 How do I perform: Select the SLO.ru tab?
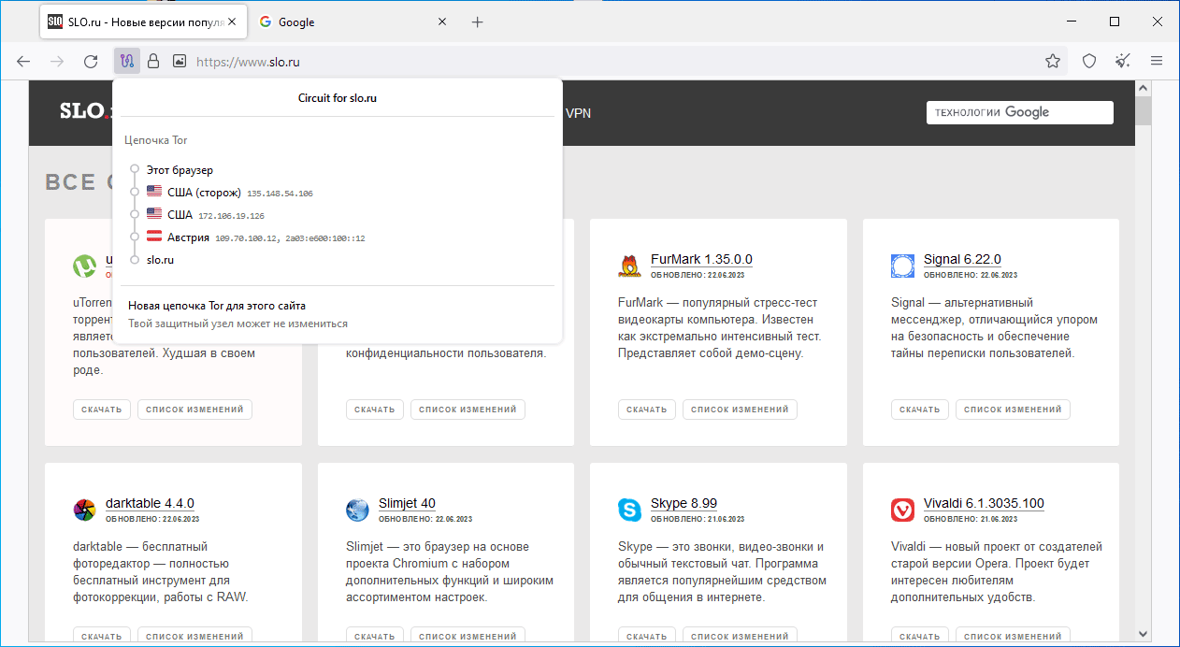coord(143,22)
